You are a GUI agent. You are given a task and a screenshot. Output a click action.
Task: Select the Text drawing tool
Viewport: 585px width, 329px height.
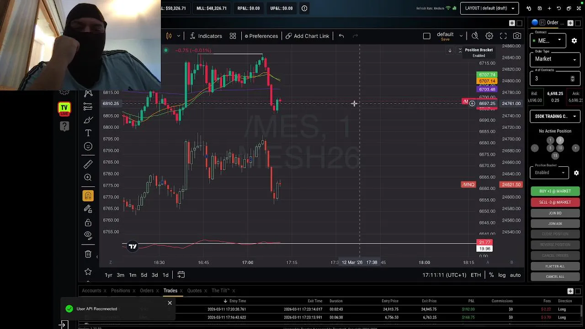(88, 133)
